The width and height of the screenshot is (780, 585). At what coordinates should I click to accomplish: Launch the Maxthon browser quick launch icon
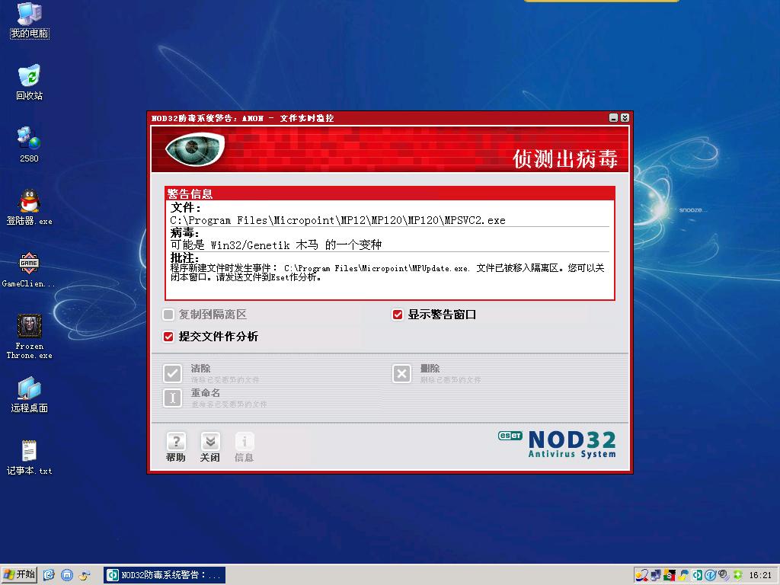click(67, 575)
